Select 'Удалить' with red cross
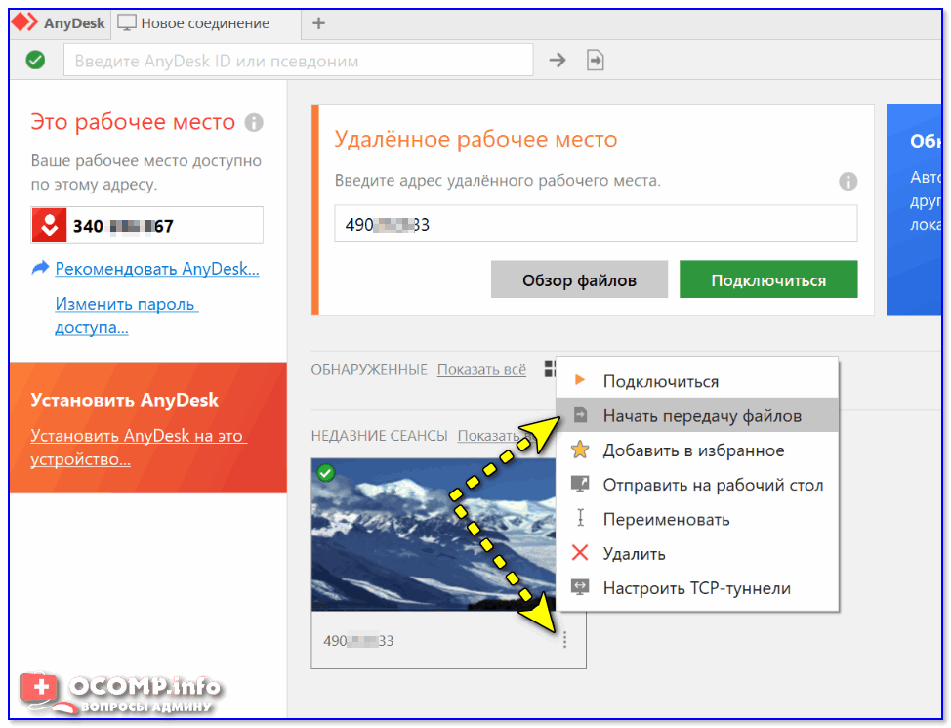This screenshot has width=951, height=728. coord(634,553)
